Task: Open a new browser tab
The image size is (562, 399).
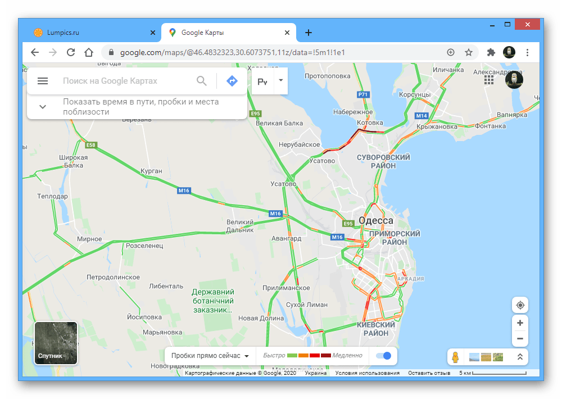Action: (x=308, y=33)
